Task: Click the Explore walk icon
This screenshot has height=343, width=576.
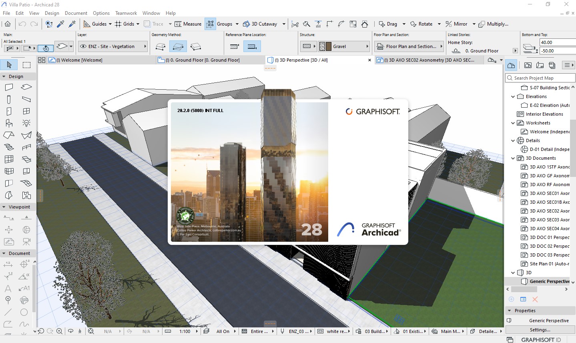Action: [80, 331]
